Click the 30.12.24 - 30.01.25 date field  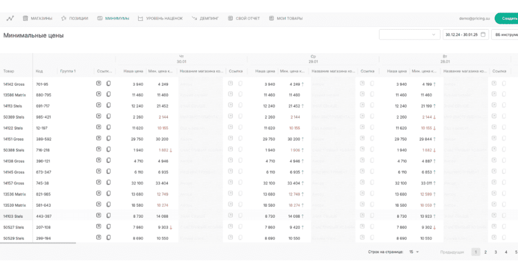click(x=465, y=34)
